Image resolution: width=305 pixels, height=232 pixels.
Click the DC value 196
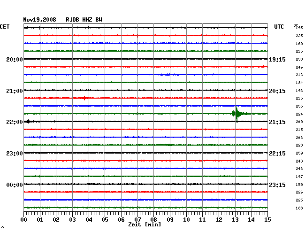[299, 91]
